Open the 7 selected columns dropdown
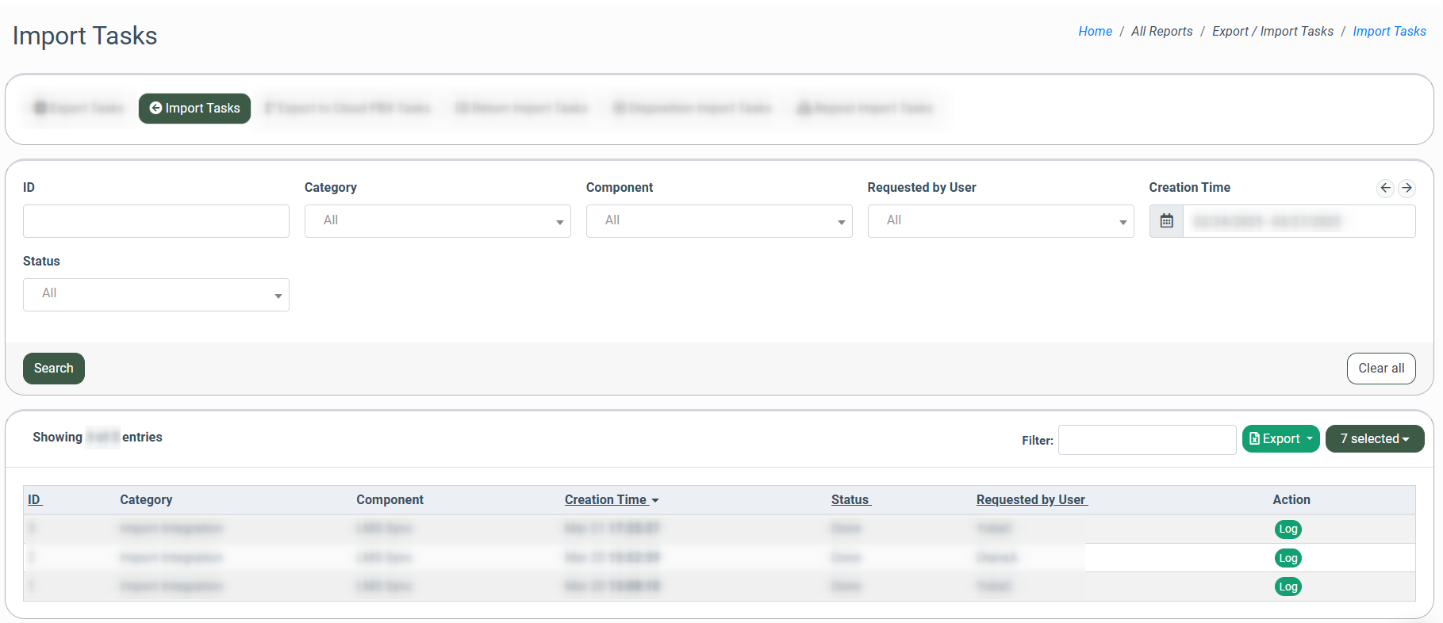1443x623 pixels. point(1374,439)
